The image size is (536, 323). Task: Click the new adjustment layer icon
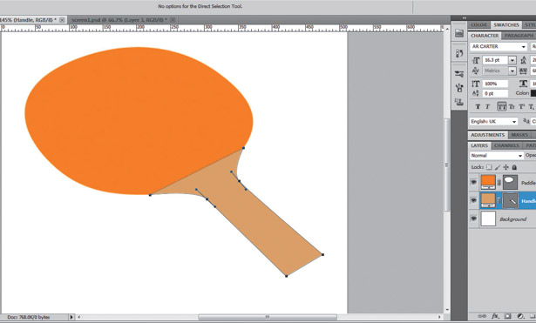[520, 316]
